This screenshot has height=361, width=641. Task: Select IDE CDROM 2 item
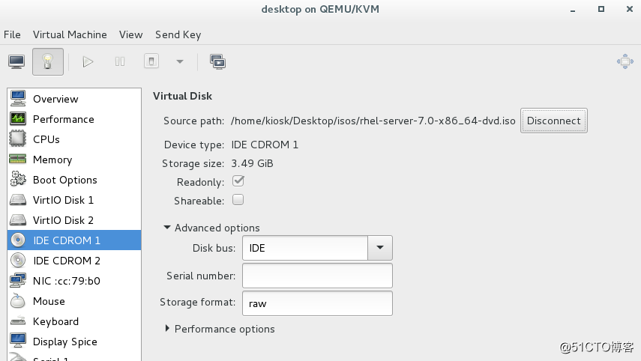point(74,261)
